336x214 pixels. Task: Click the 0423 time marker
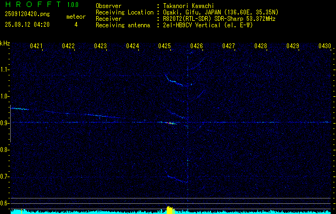coord(100,46)
